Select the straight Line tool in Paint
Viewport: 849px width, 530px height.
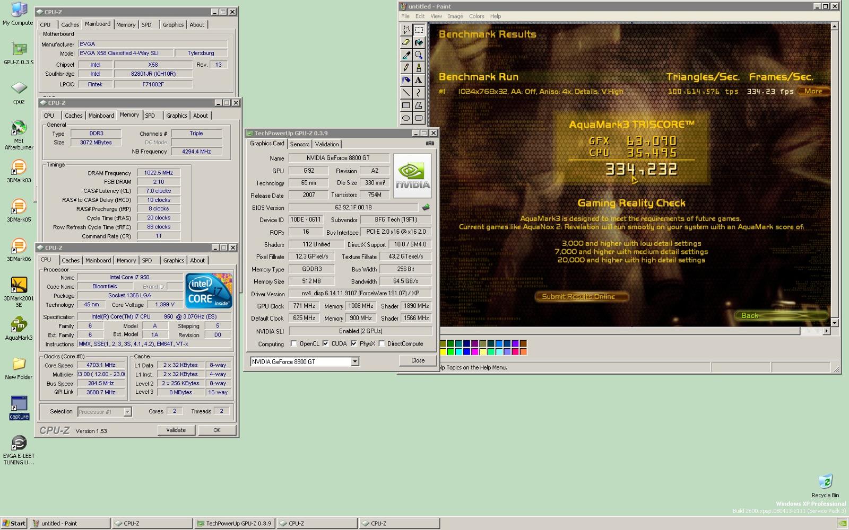pyautogui.click(x=406, y=93)
